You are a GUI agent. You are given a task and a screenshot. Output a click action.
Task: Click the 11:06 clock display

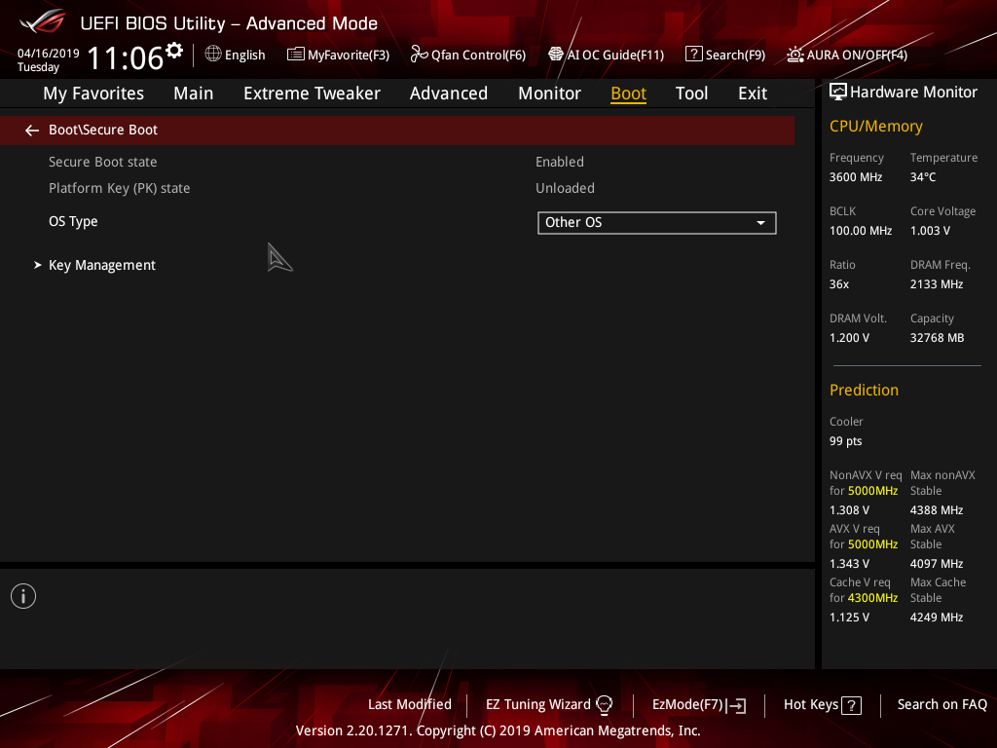click(126, 57)
